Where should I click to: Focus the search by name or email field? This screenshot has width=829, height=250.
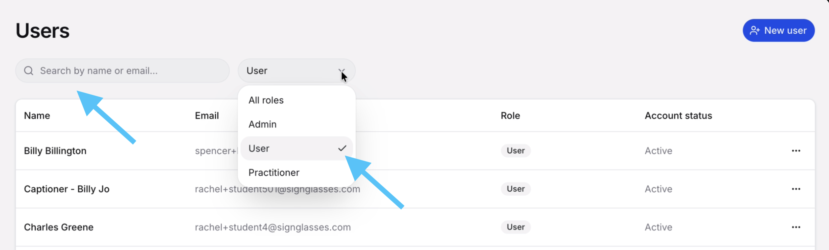(122, 71)
